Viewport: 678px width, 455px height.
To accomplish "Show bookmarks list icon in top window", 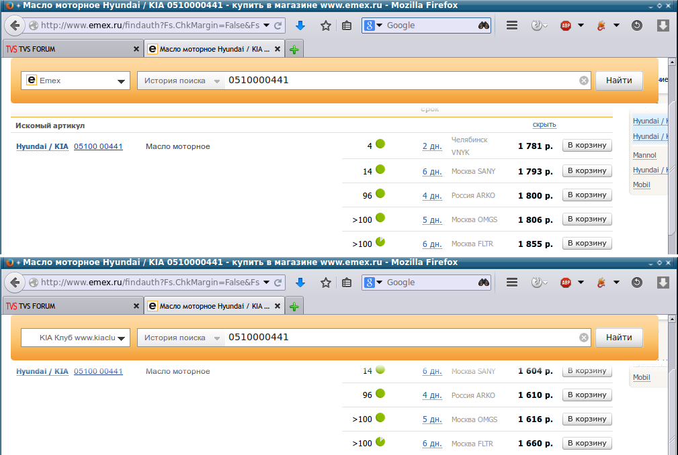I will point(346,26).
